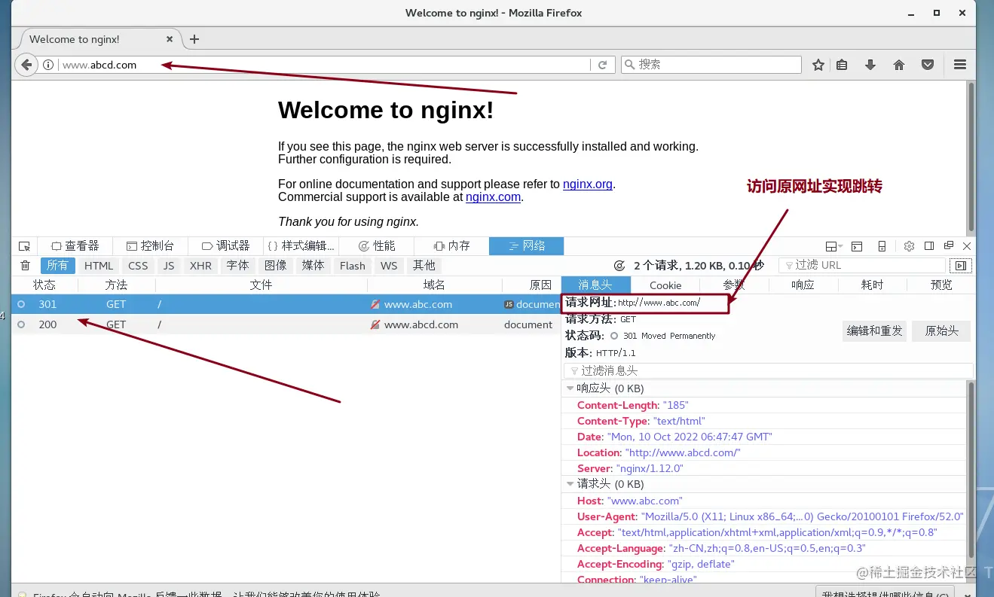Filter requests by JS
This screenshot has width=994, height=597.
pyautogui.click(x=169, y=265)
